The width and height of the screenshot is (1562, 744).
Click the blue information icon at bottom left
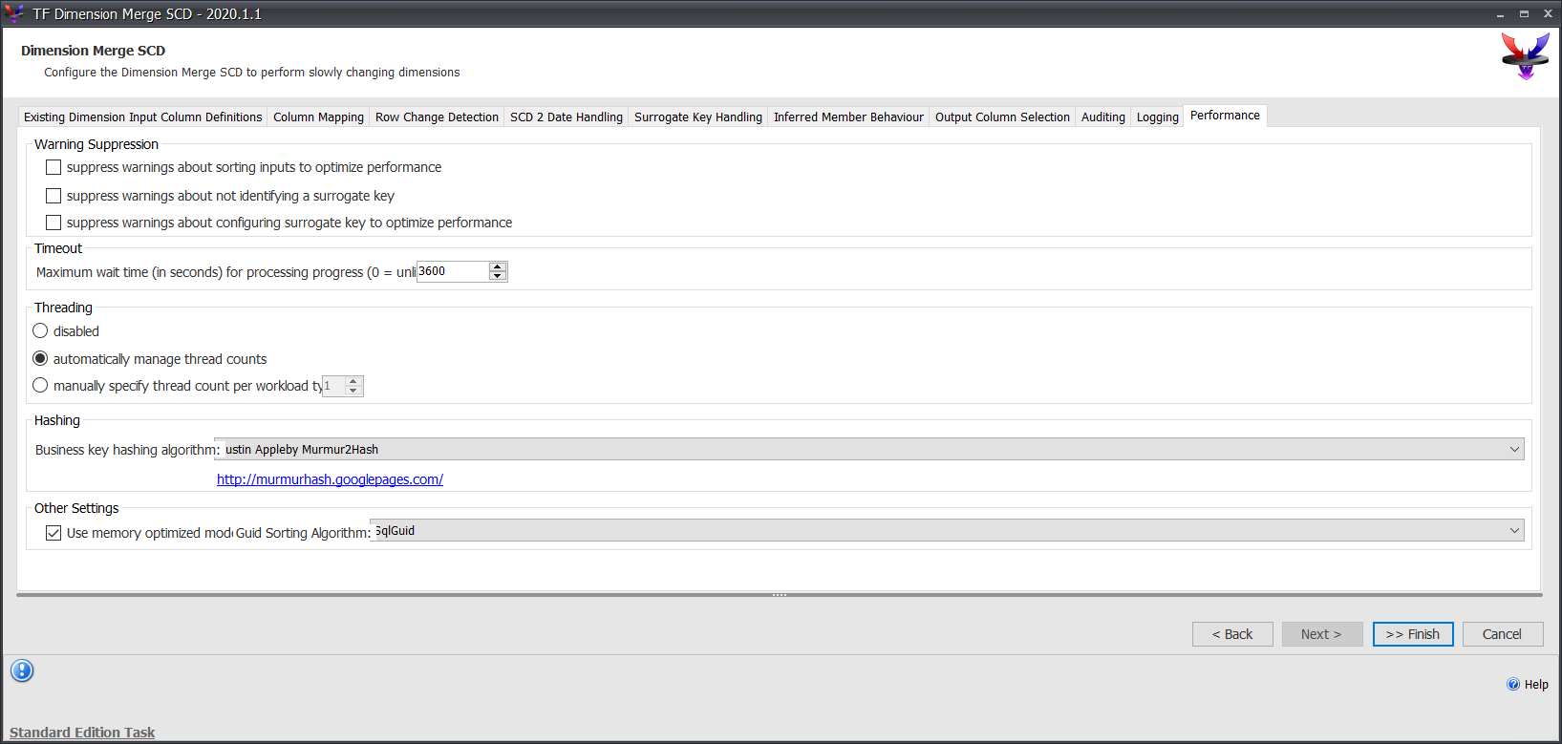click(22, 670)
